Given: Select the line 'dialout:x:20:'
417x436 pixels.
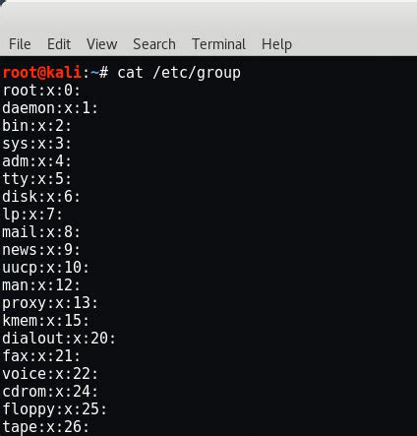Looking at the screenshot, I should (59, 339).
